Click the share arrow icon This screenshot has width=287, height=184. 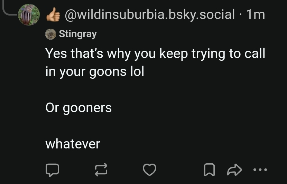coord(234,170)
